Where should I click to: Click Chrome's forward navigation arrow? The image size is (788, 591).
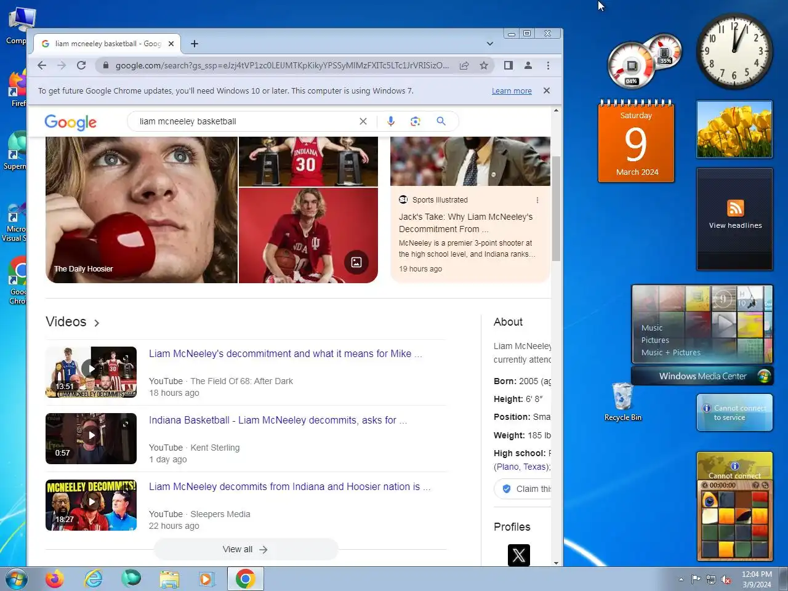[62, 65]
